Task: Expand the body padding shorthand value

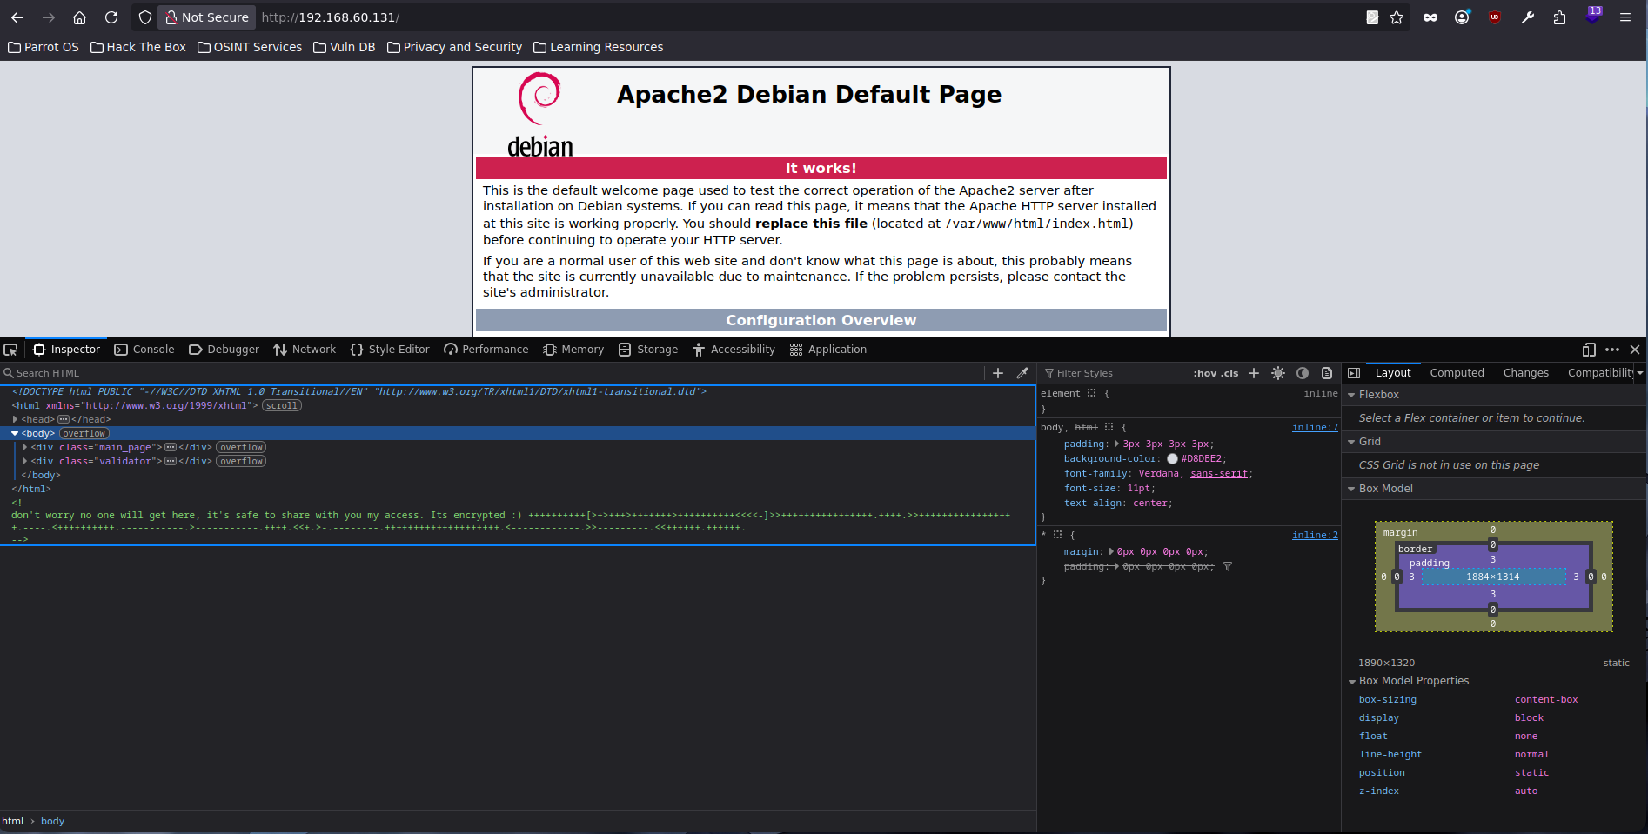Action: pos(1117,444)
